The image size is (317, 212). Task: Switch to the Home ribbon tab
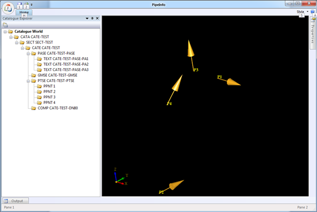[24, 12]
